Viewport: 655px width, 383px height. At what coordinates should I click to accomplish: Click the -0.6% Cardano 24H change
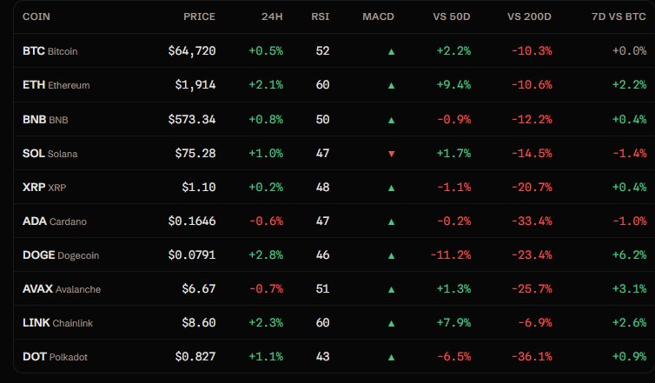click(266, 221)
